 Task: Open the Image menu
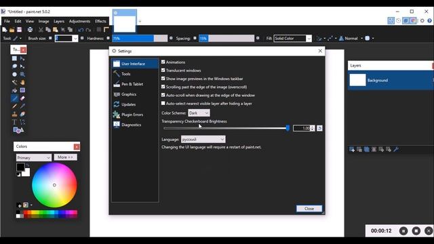[x=43, y=21]
